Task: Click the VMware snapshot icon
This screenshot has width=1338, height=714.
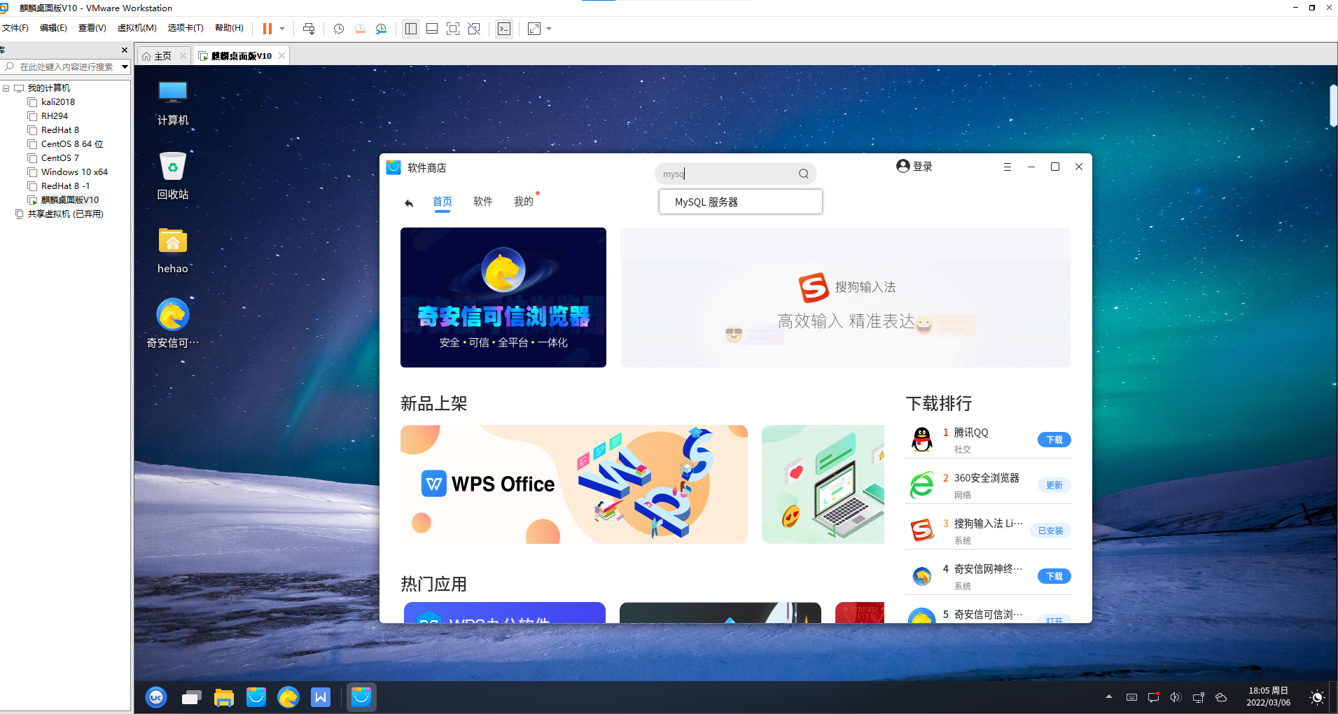Action: tap(339, 29)
